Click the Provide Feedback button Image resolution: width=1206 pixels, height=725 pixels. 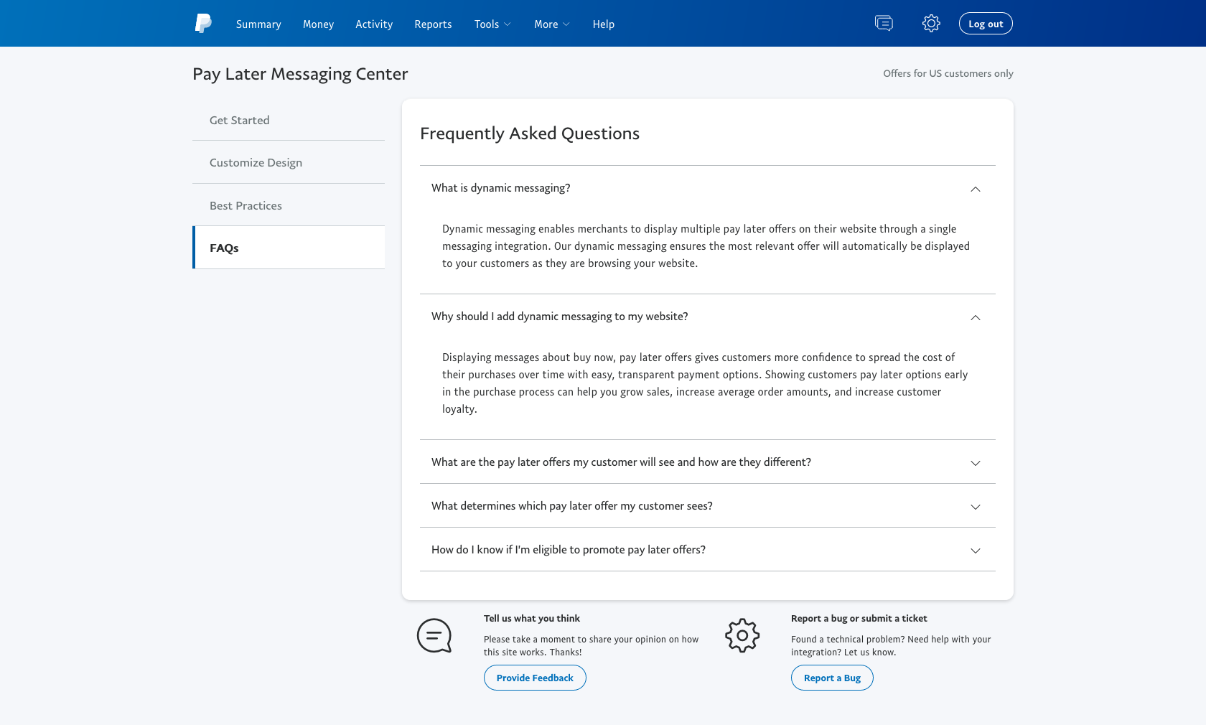(535, 678)
